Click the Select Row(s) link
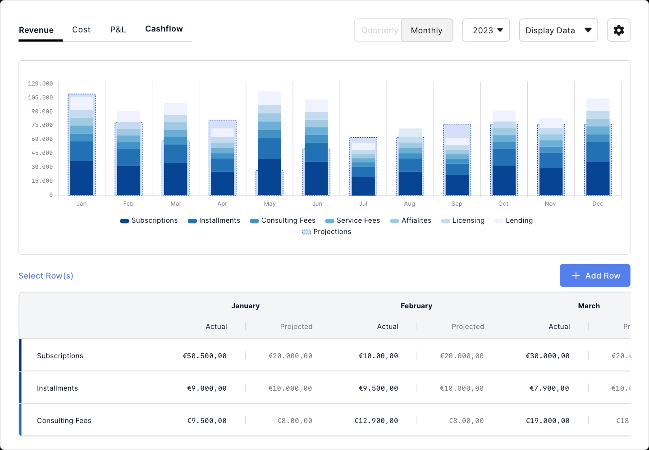Screen dimensions: 649x450 click(46, 275)
